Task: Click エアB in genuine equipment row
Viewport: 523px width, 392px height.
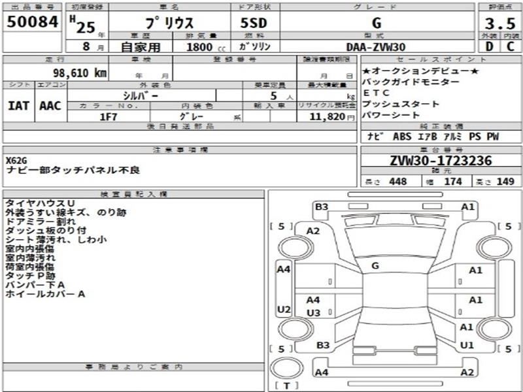Action: (x=428, y=137)
